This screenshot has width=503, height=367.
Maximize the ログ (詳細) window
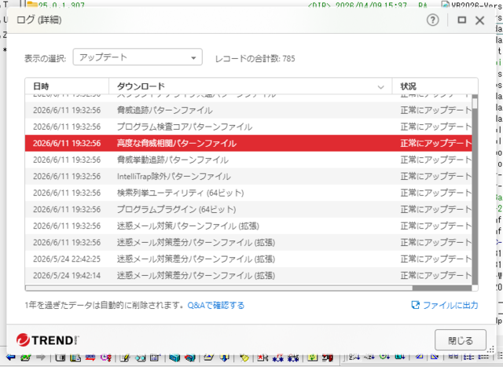tap(461, 20)
